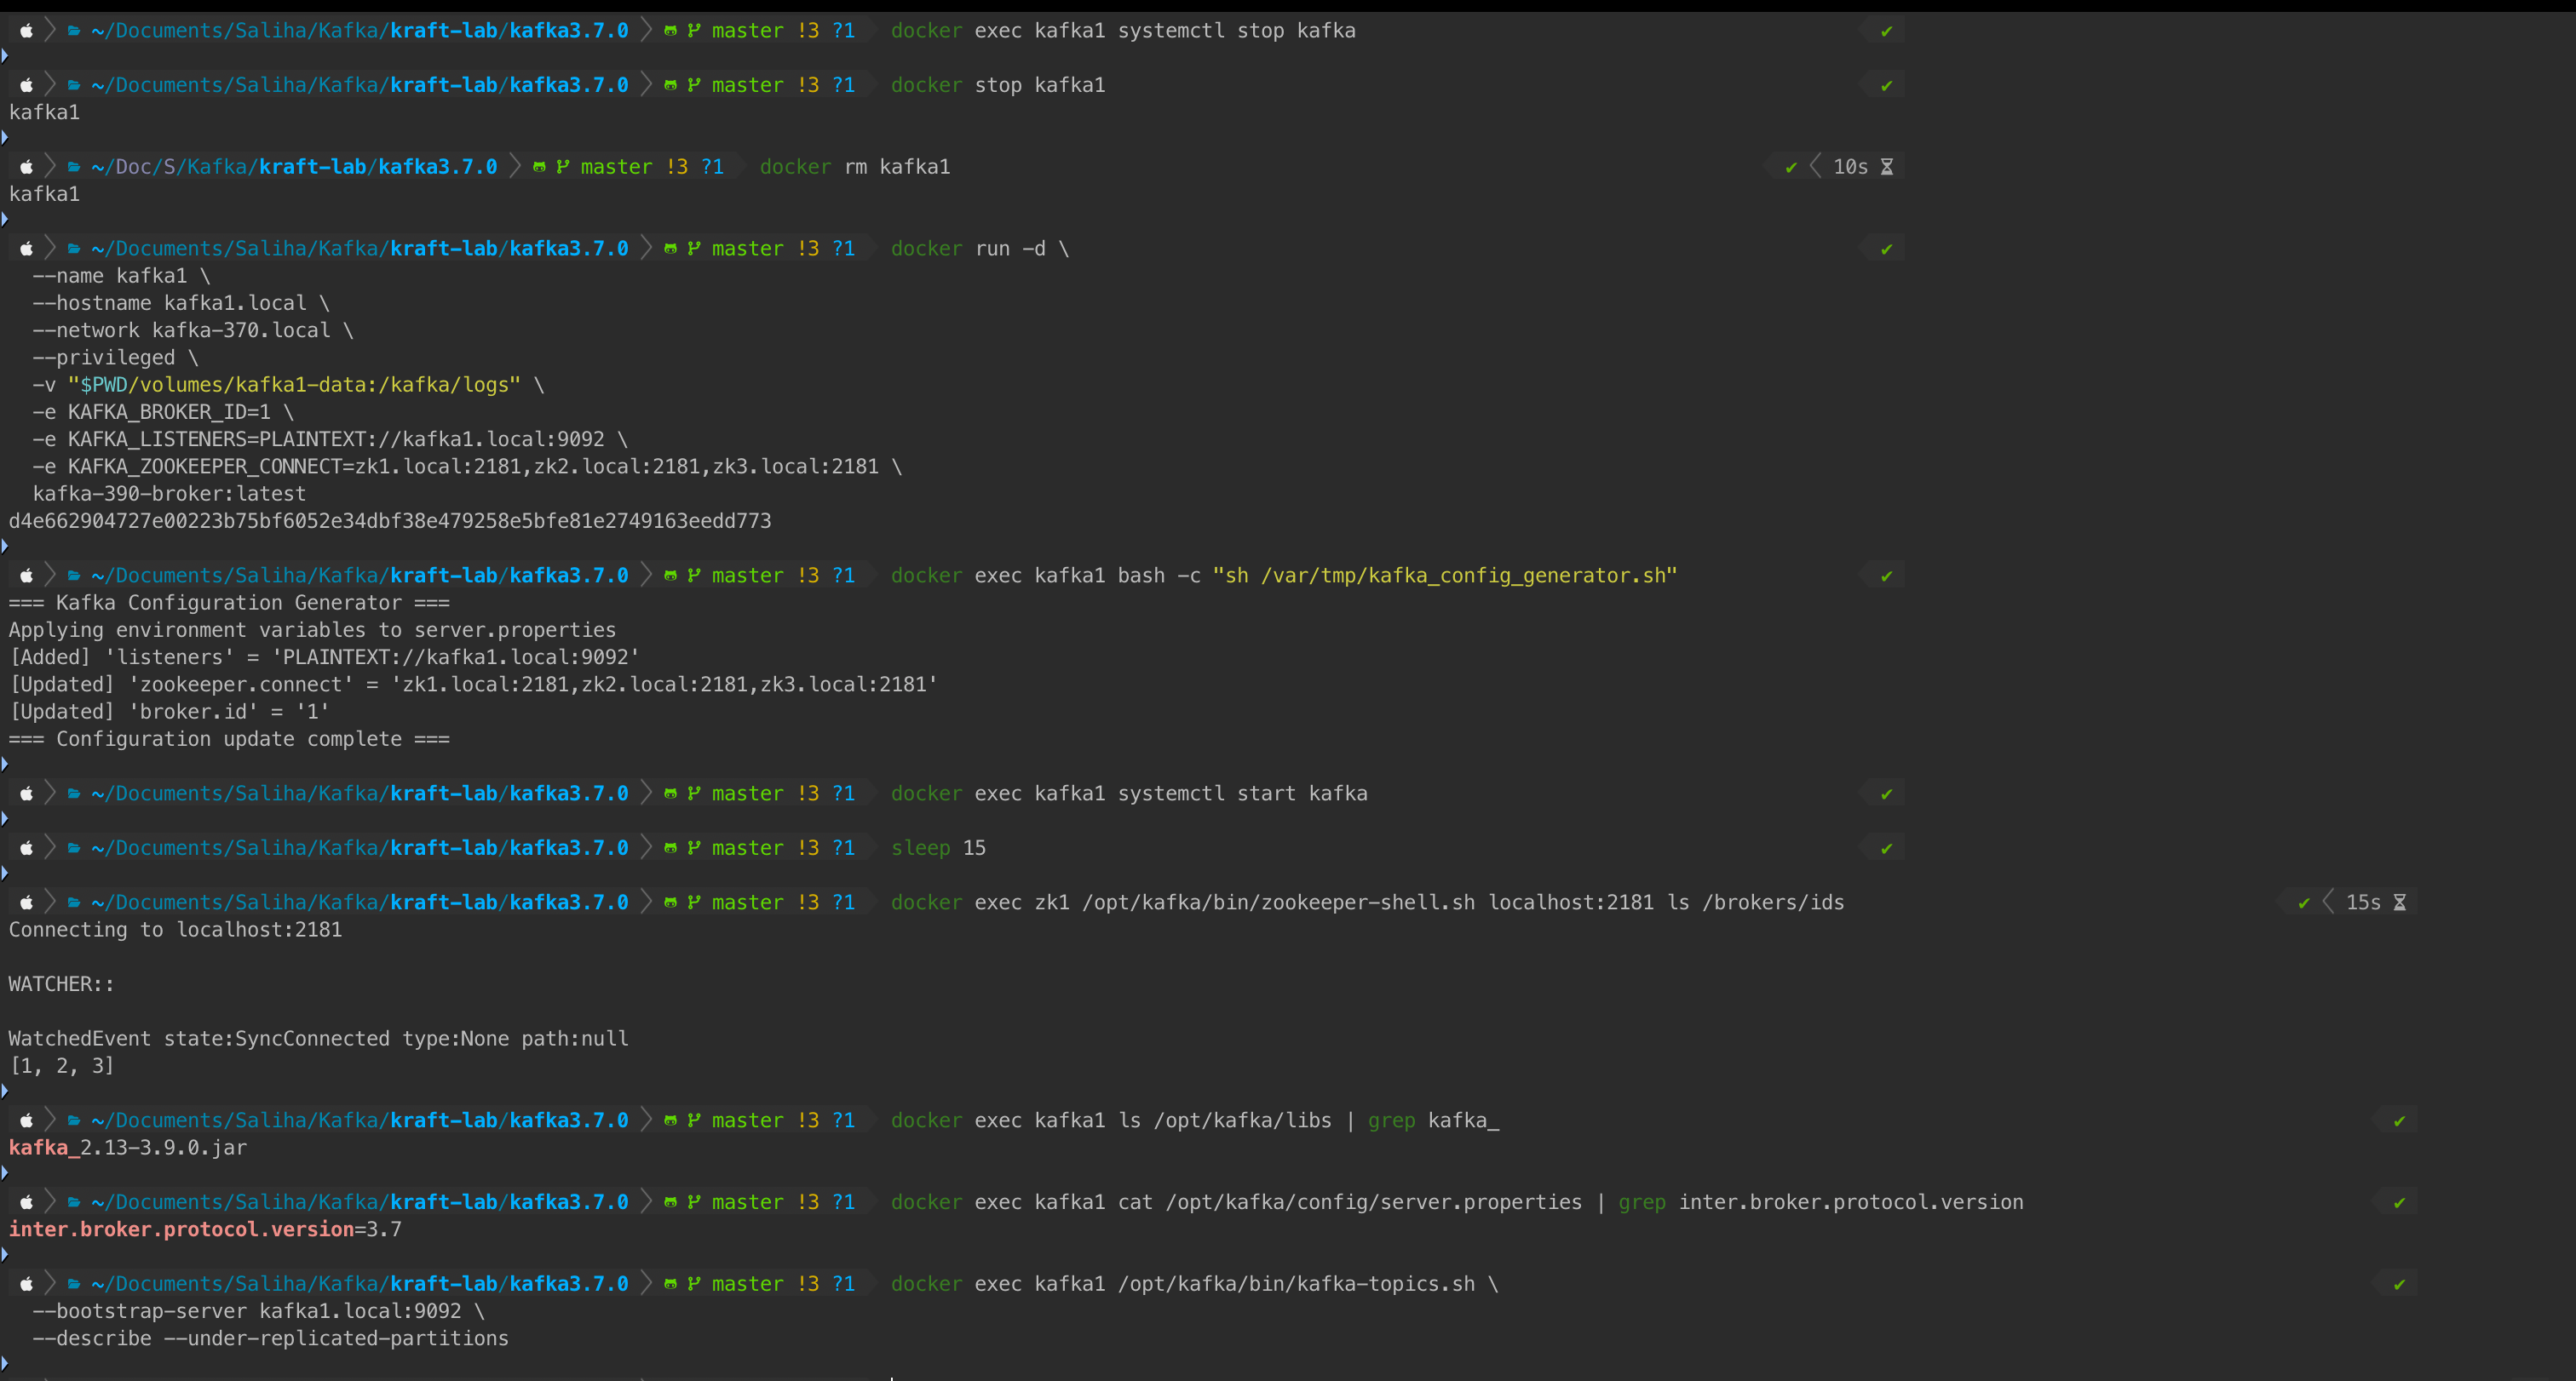The width and height of the screenshot is (2576, 1381).
Task: Click the octopus git status icon before master
Action: pyautogui.click(x=671, y=30)
